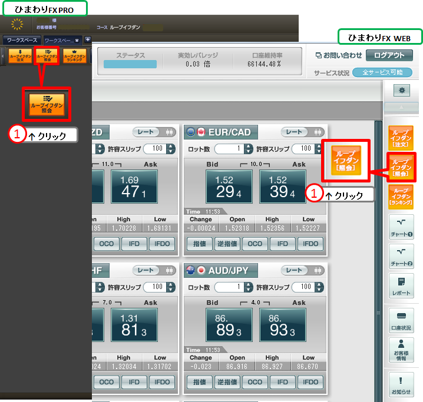Click the sun logo in FX PRO header
The height and width of the screenshot is (402, 423).
[17, 24]
